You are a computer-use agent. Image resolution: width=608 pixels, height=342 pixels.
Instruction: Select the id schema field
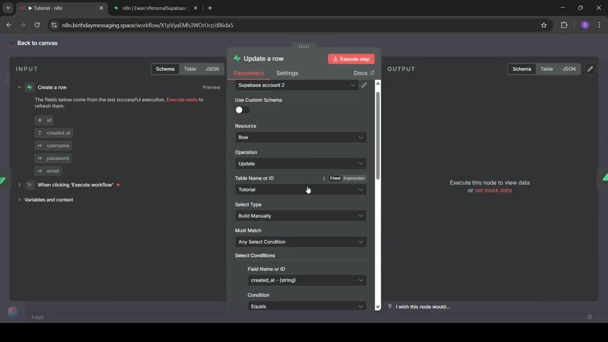point(44,120)
